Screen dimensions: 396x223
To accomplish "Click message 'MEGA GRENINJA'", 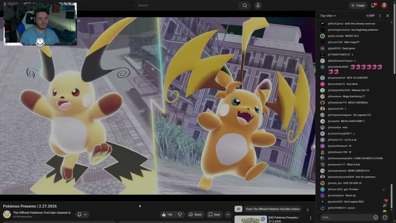I will (358, 103).
